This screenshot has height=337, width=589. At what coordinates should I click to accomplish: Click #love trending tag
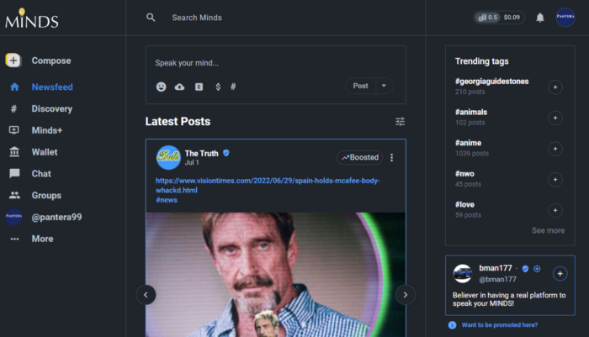pyautogui.click(x=464, y=204)
